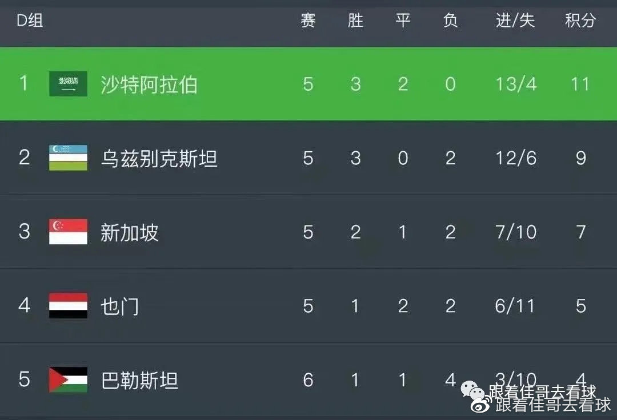Click the Singapore flag icon
The width and height of the screenshot is (617, 420).
(x=67, y=232)
